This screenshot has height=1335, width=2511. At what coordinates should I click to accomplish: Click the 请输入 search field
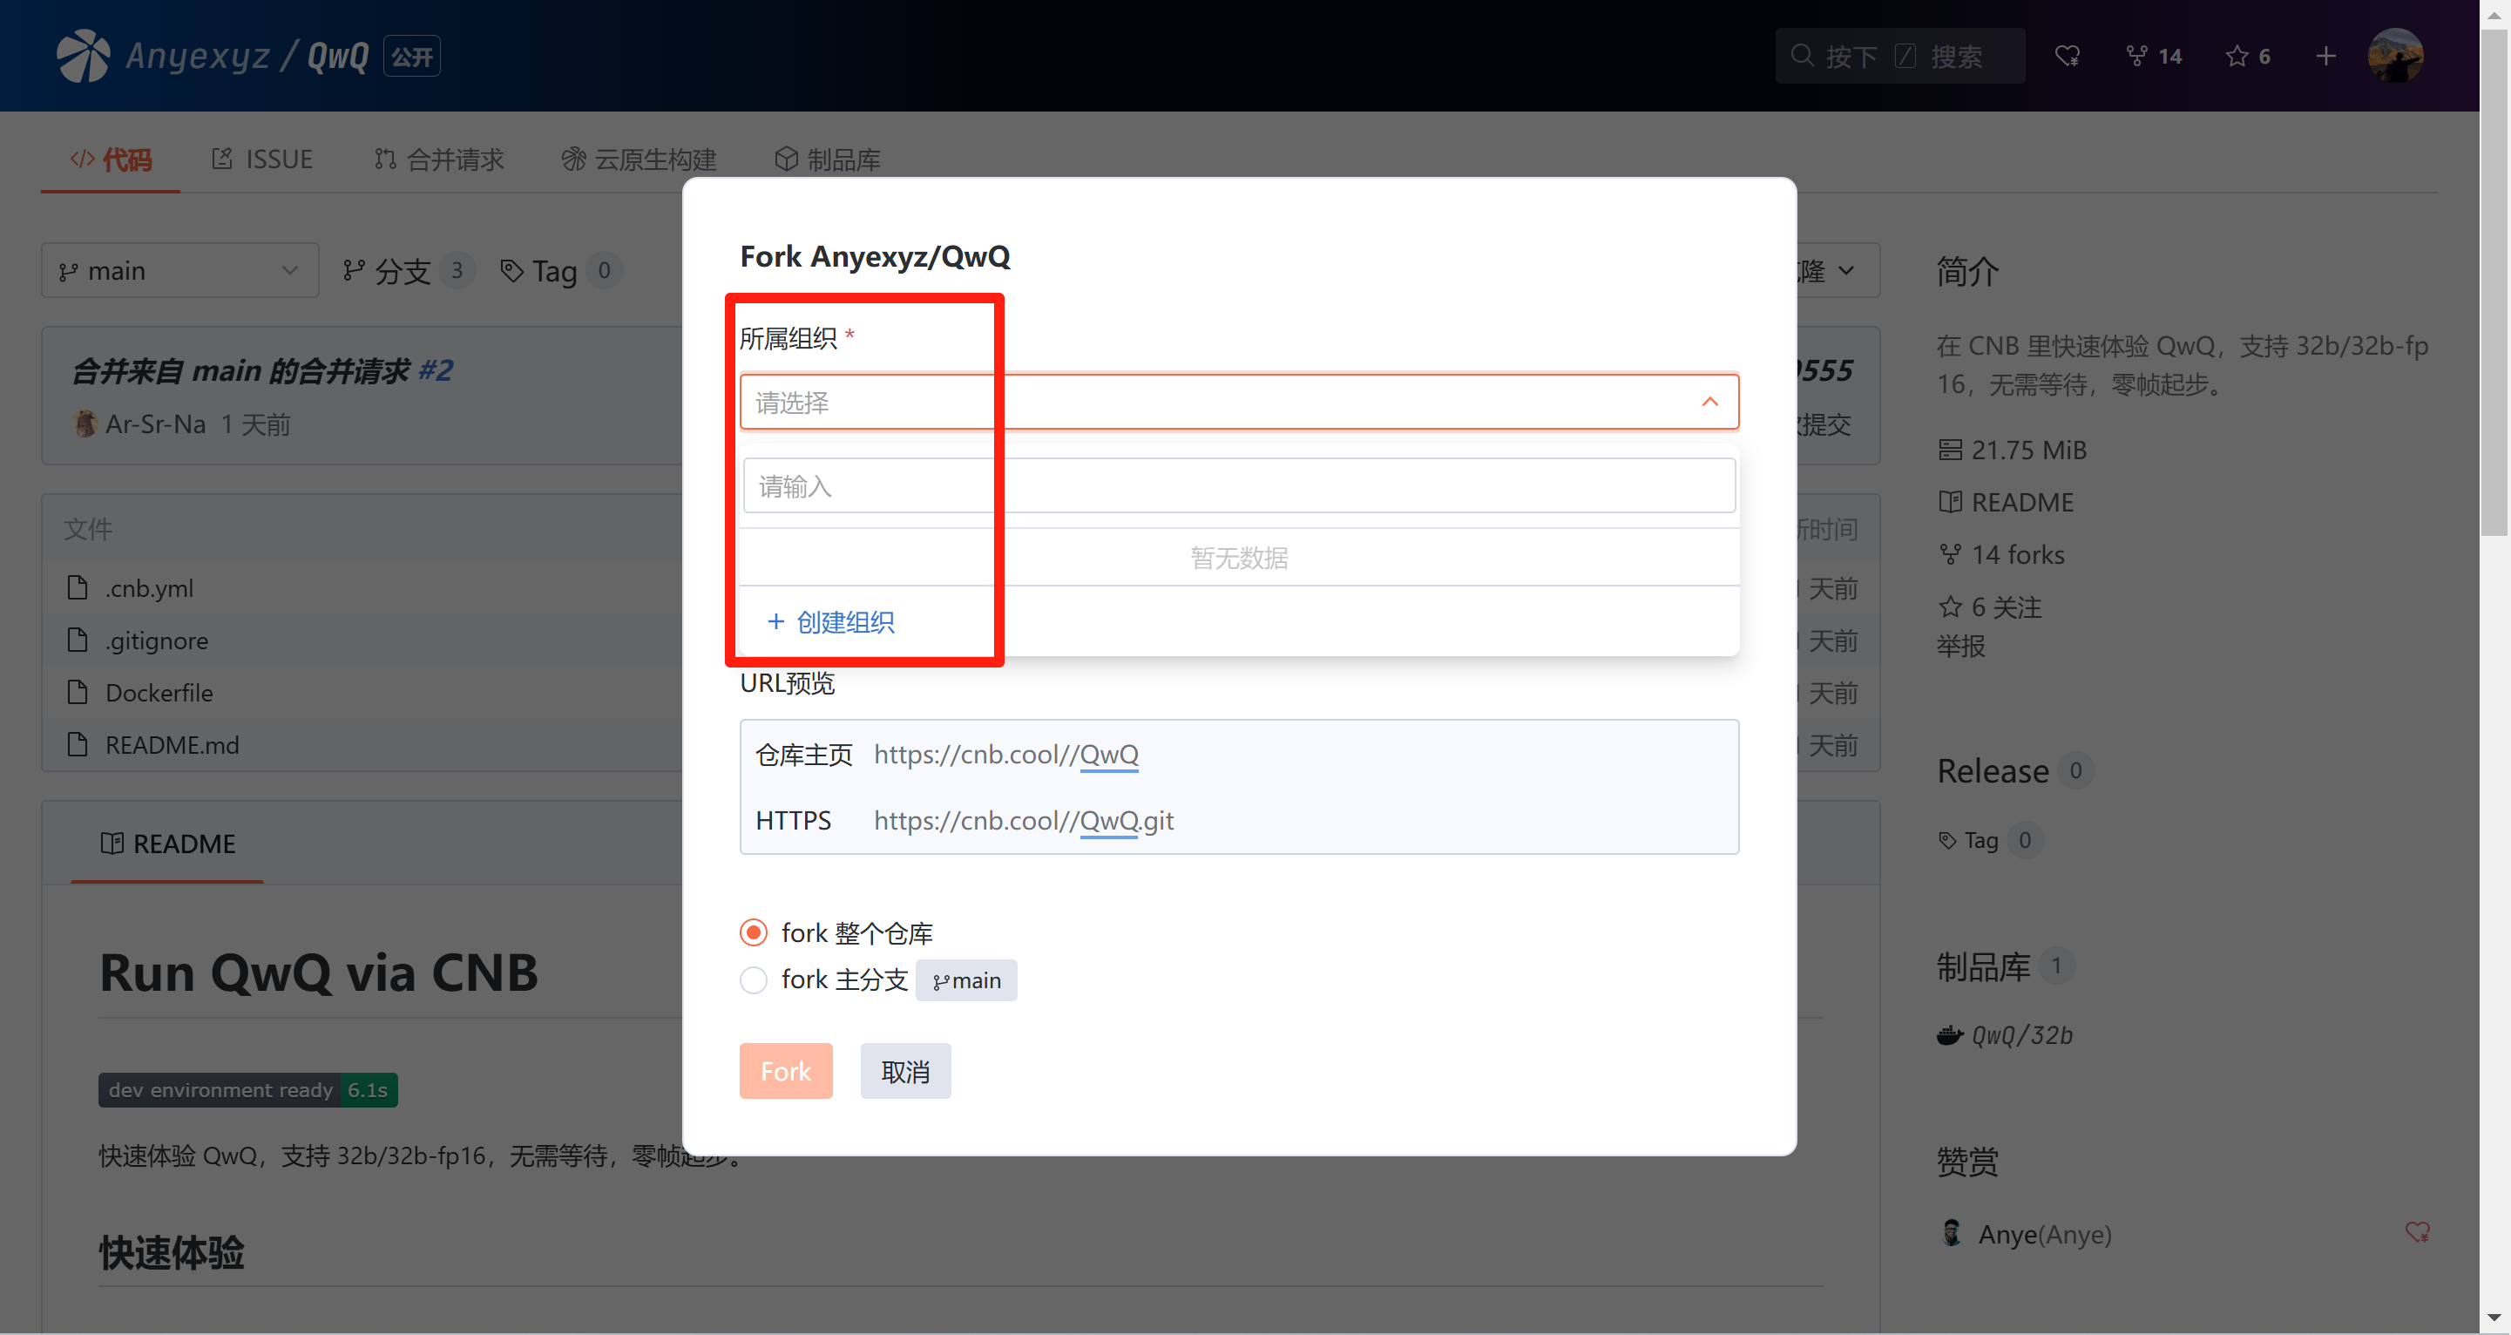(x=1239, y=485)
